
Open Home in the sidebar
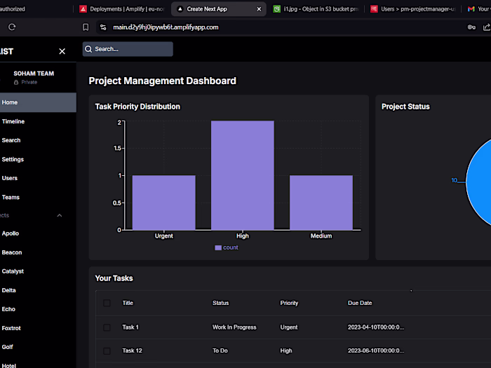(38, 102)
